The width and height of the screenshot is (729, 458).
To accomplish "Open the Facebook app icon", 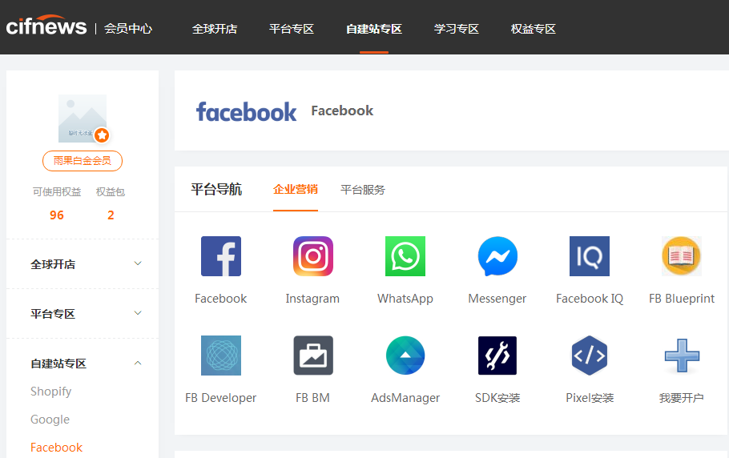I will point(221,256).
